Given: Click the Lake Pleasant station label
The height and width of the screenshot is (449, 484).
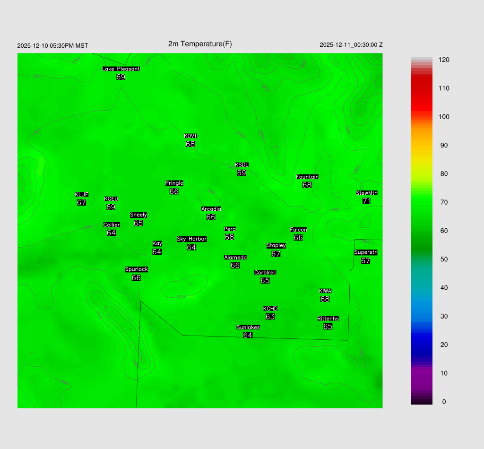Looking at the screenshot, I should [x=121, y=69].
